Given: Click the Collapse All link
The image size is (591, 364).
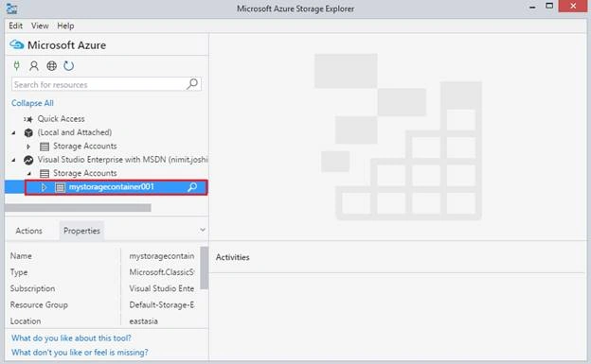Looking at the screenshot, I should (32, 103).
